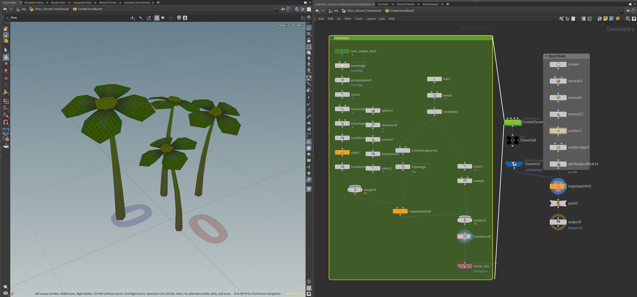Open viewport help question mark
The image size is (637, 297).
pos(309,18)
